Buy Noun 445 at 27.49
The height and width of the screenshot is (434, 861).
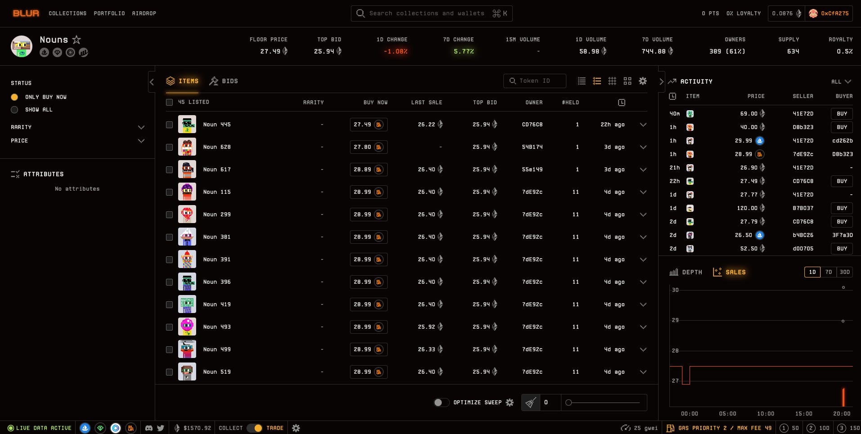[369, 125]
